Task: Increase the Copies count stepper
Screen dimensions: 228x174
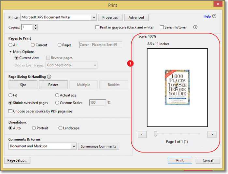Action: [x=36, y=26]
